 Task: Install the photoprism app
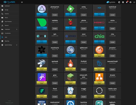[x=55, y=15]
